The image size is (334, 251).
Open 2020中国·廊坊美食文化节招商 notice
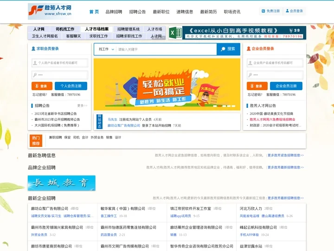(271, 114)
